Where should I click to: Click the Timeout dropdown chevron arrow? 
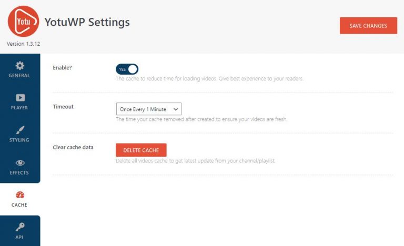point(175,109)
